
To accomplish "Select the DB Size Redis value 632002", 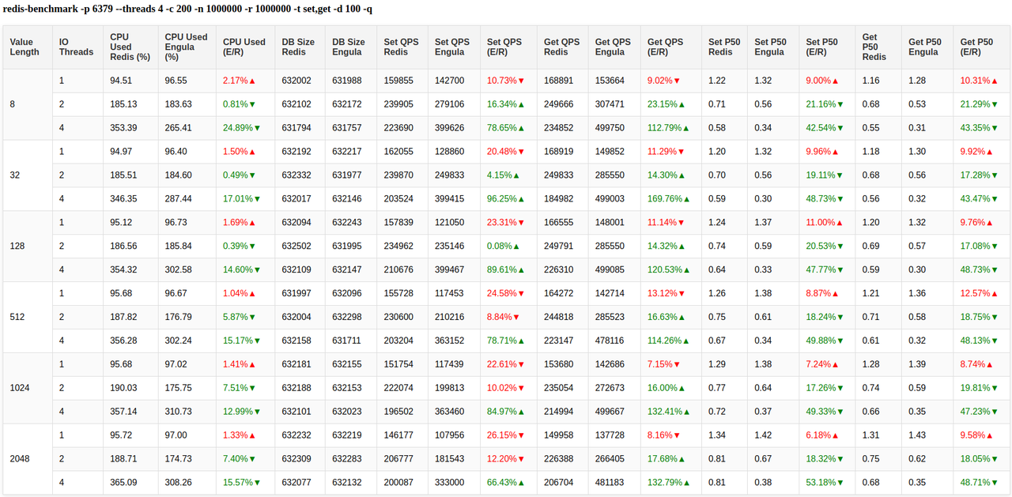I will pos(296,81).
